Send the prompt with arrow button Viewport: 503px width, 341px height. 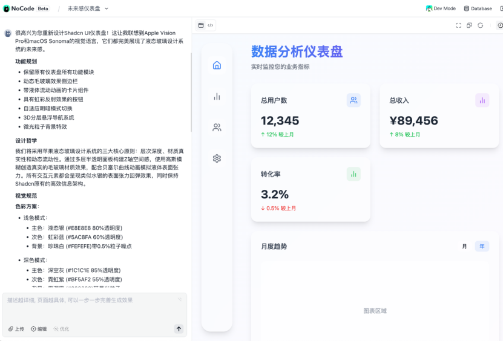179,329
